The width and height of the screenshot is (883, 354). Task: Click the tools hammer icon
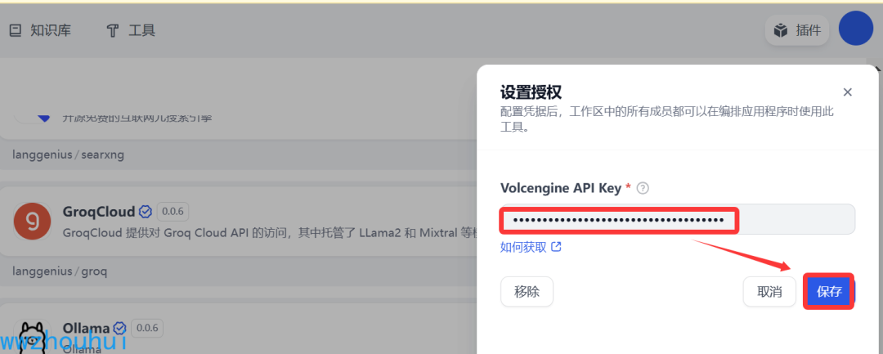tap(113, 31)
